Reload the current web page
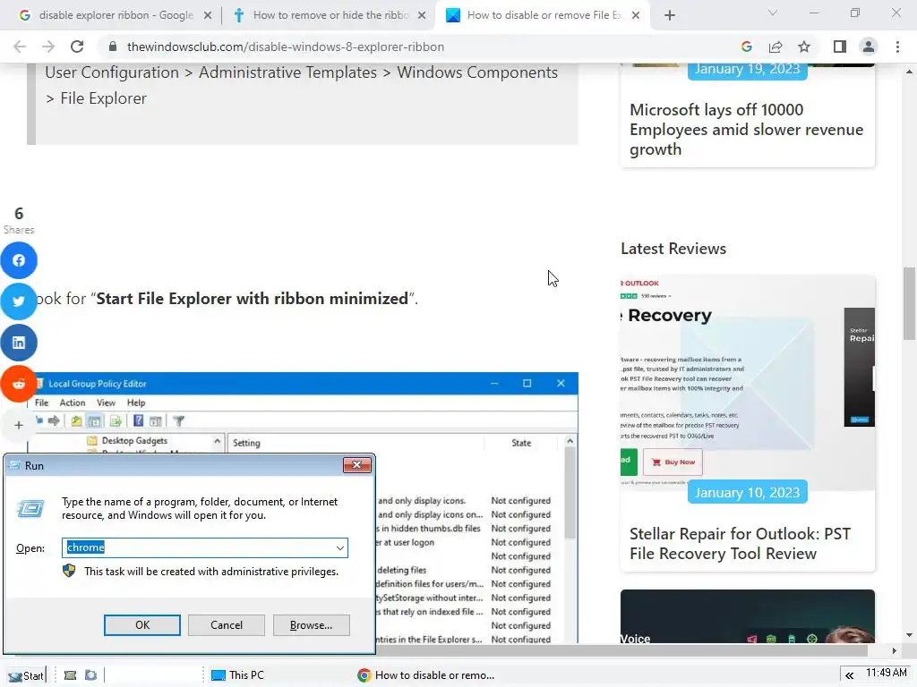 (77, 47)
